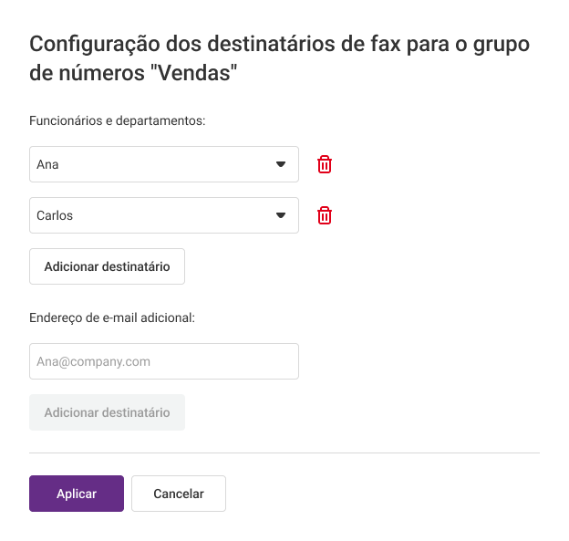The image size is (569, 541).
Task: Cancel the fax recipient configuration
Action: (x=179, y=494)
